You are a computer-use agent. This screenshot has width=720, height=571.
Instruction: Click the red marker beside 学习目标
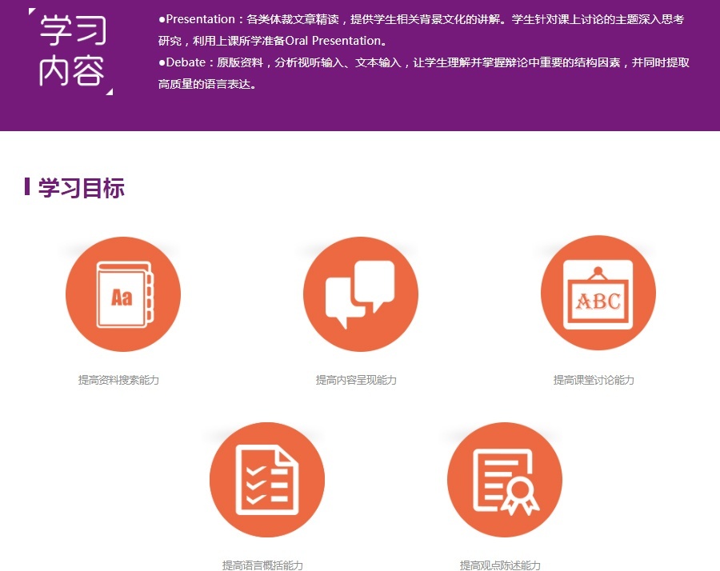tap(30, 186)
